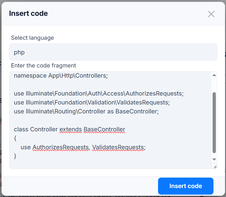
Task: Click the code textarea scrollbar up arrow
Action: (214, 75)
